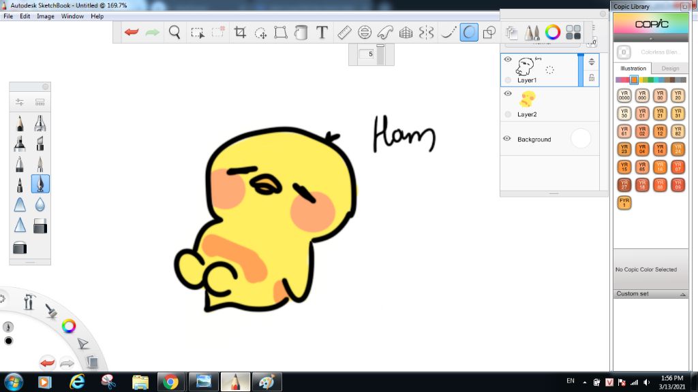The height and width of the screenshot is (392, 698).
Task: Choose the Crop tool
Action: [240, 32]
